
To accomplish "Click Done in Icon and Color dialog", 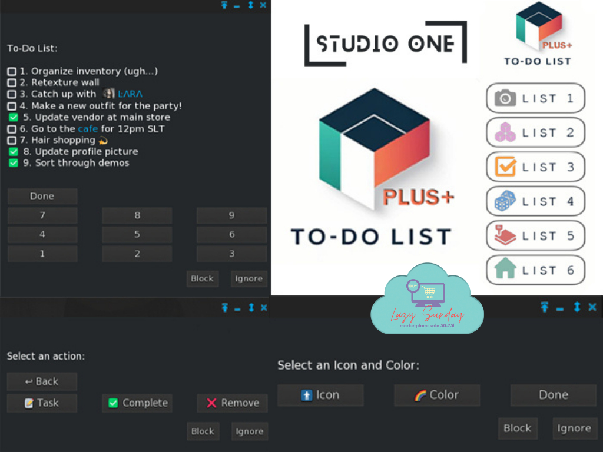I will pyautogui.click(x=554, y=395).
